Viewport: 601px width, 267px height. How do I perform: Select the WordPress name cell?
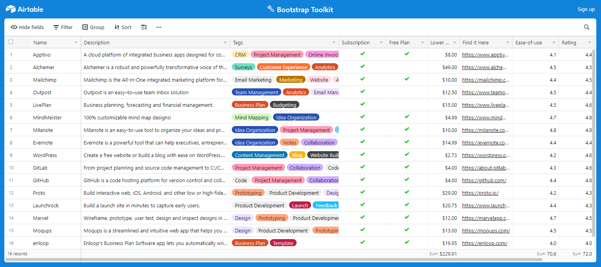(55, 155)
